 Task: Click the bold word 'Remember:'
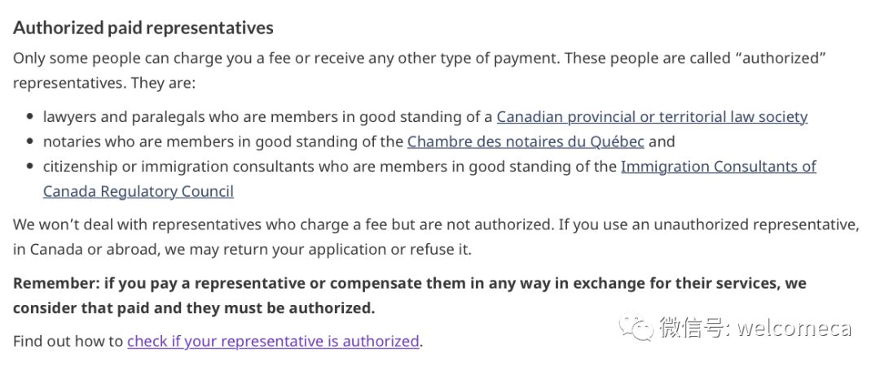click(x=56, y=284)
